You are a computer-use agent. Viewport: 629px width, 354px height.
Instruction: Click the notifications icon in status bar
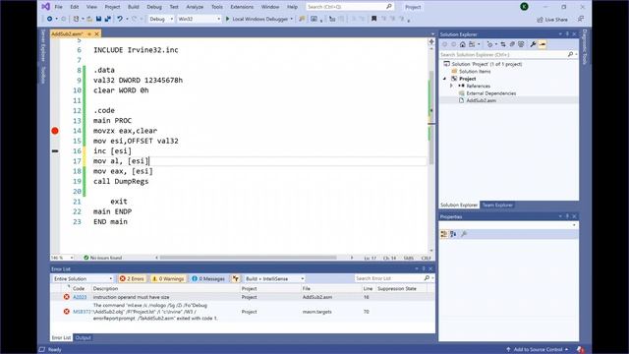pos(580,350)
